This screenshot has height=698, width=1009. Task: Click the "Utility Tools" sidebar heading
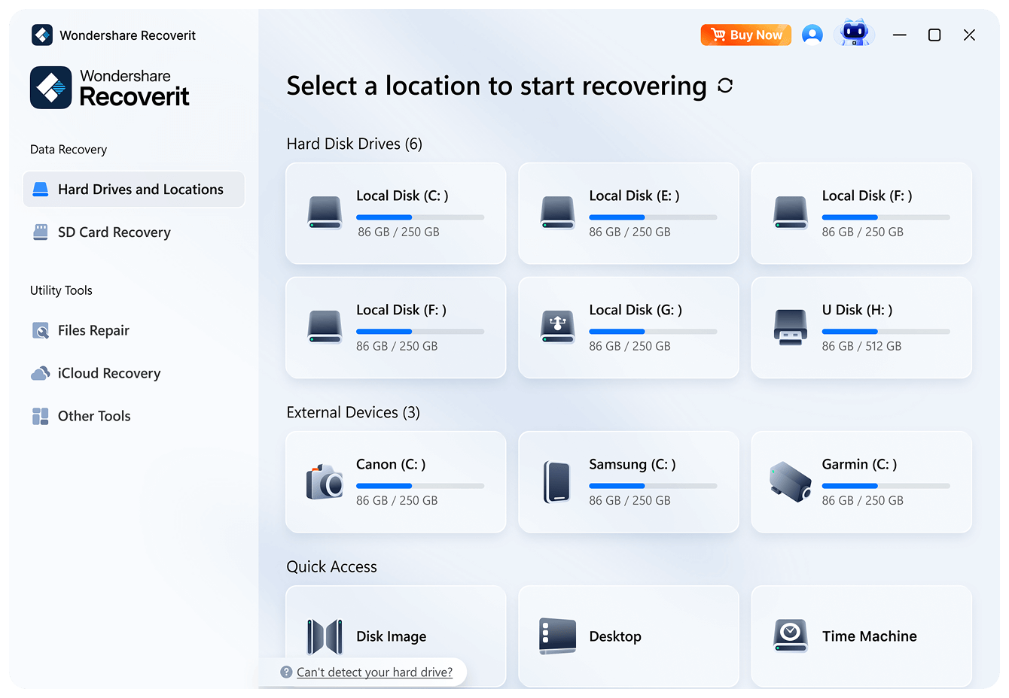pos(61,290)
